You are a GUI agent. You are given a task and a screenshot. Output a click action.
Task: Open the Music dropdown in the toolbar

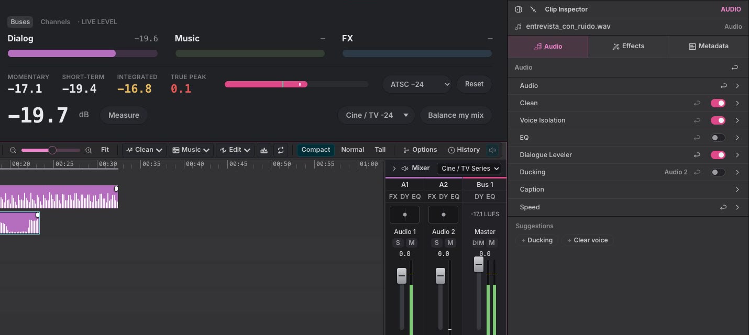[191, 150]
